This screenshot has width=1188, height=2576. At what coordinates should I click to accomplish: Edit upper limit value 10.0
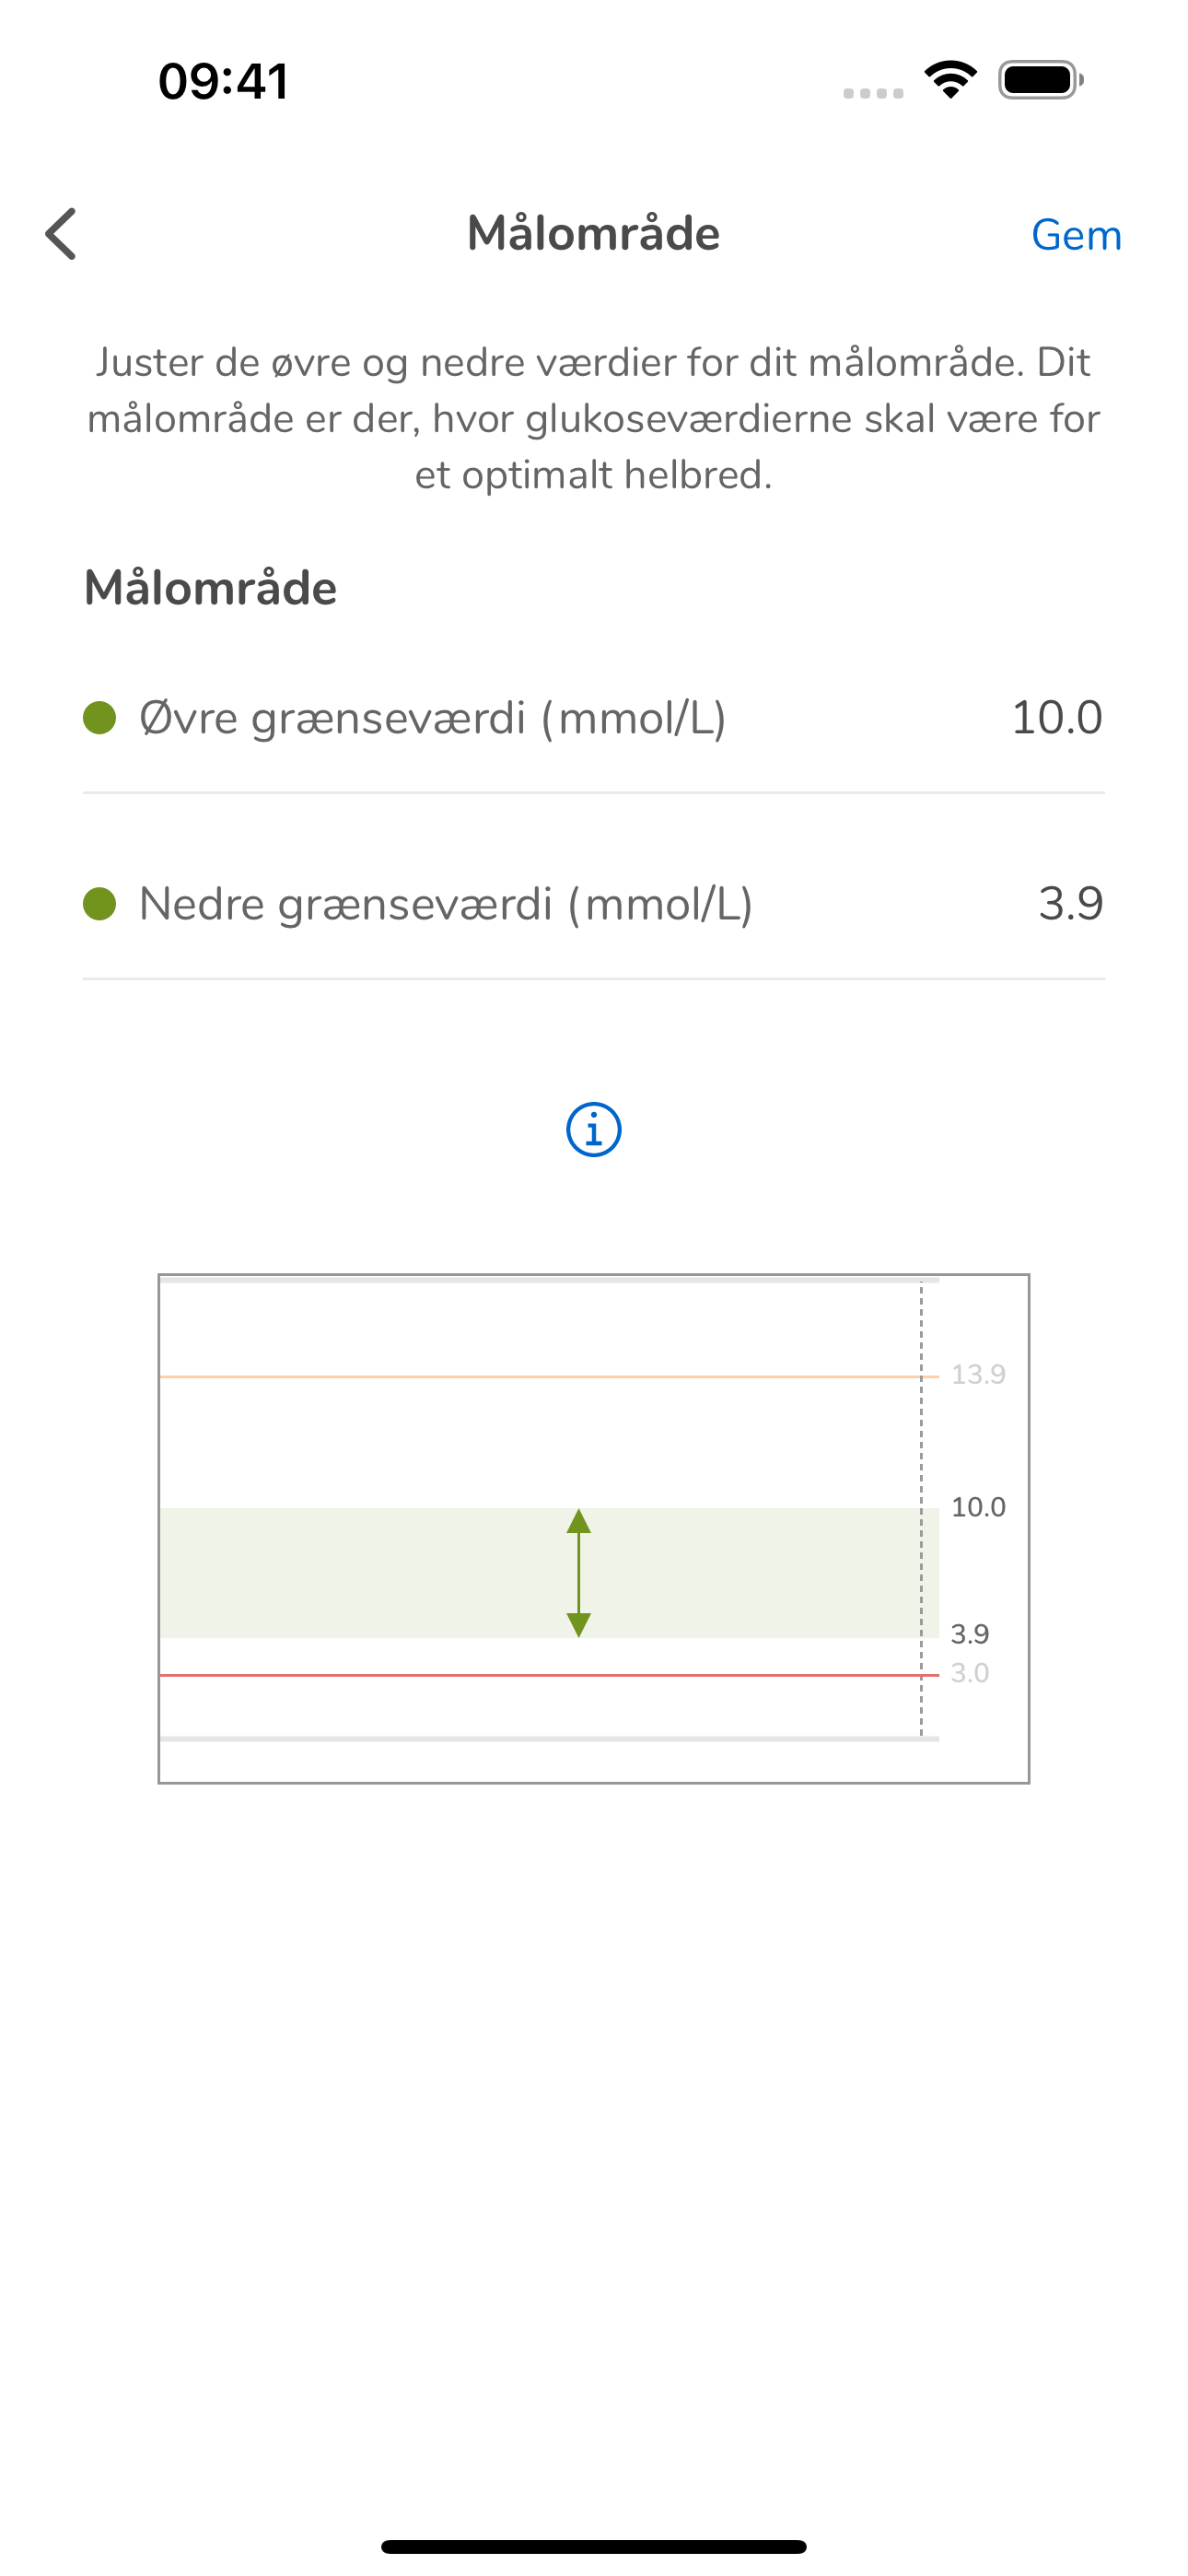click(x=1056, y=717)
